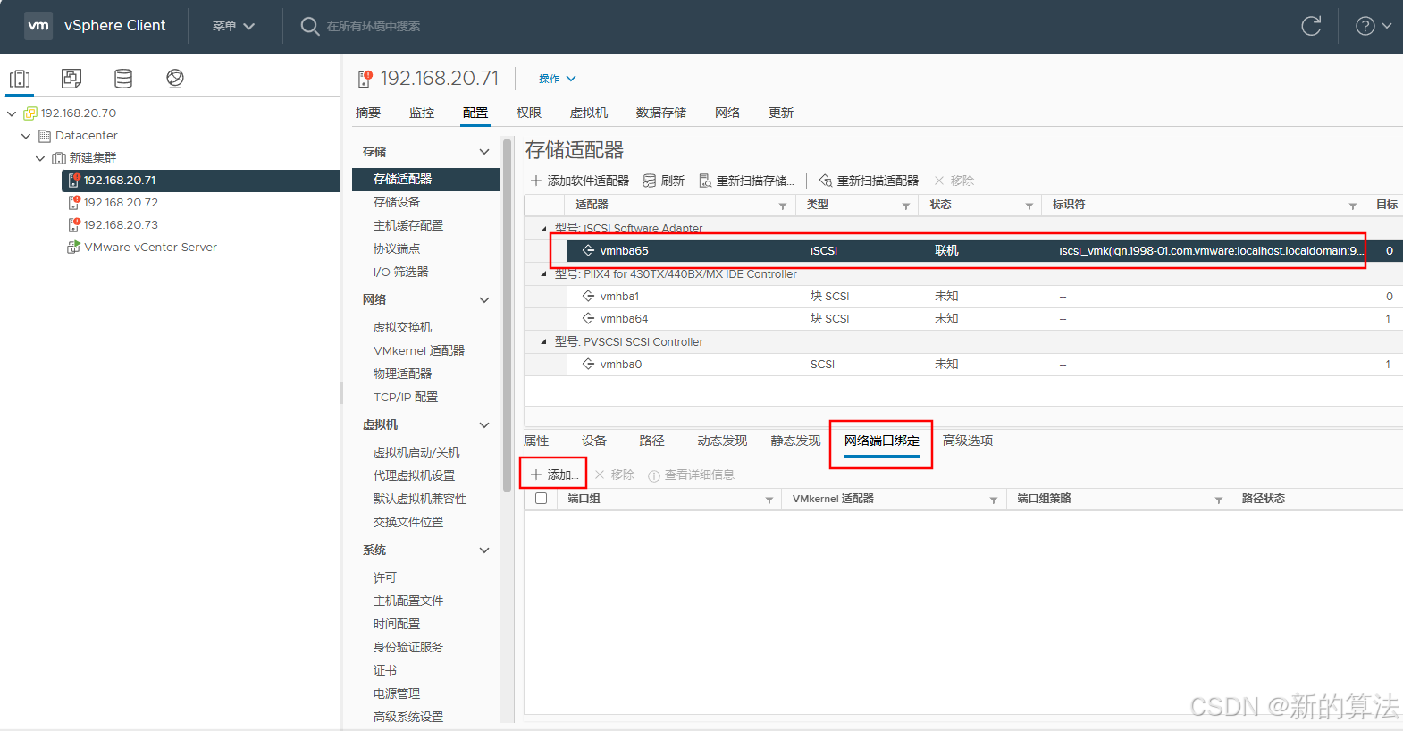The image size is (1403, 731).
Task: Click the settings list vertical scrollbar
Action: 508,315
